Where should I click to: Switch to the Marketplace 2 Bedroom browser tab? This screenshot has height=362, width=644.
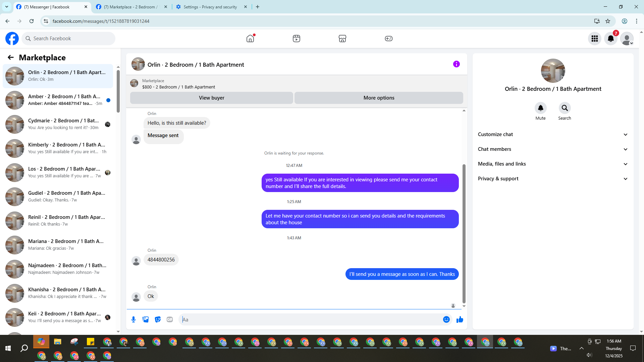click(x=130, y=7)
